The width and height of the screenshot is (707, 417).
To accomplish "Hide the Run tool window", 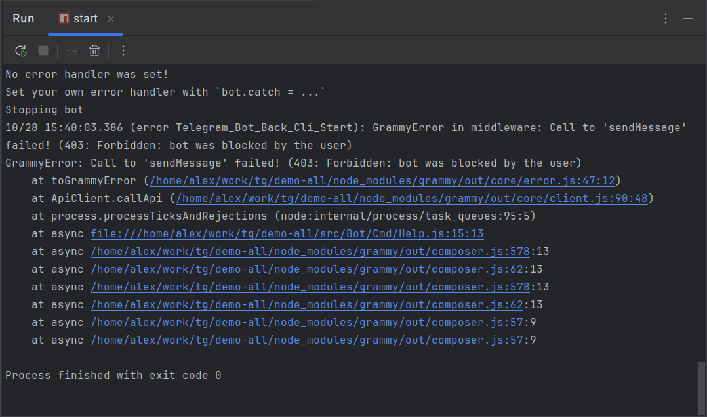I will (687, 18).
